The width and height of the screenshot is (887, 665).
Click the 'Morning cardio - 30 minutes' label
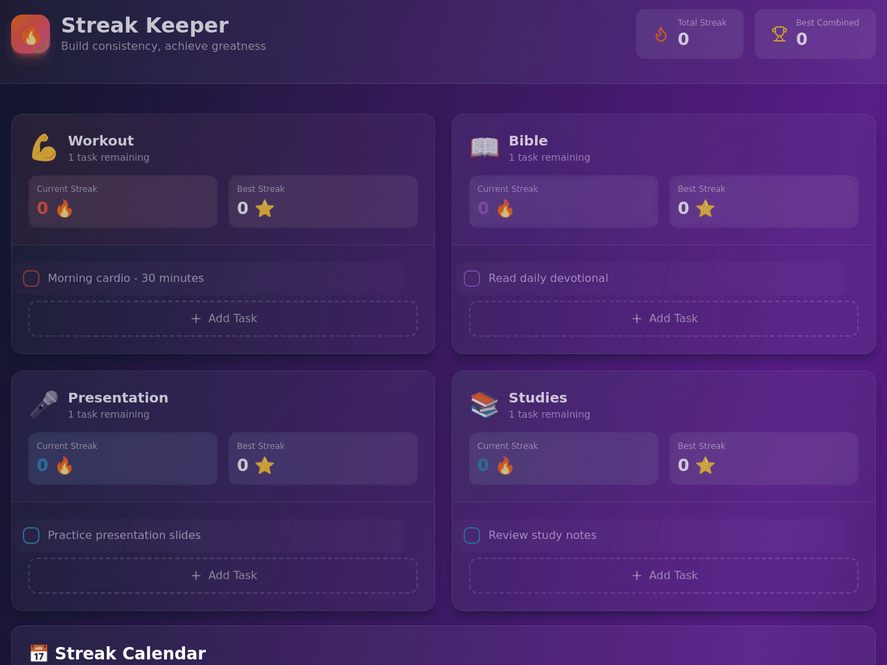[126, 278]
